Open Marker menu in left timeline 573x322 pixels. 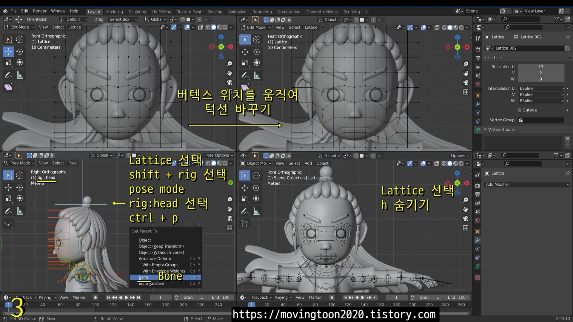pyautogui.click(x=79, y=297)
